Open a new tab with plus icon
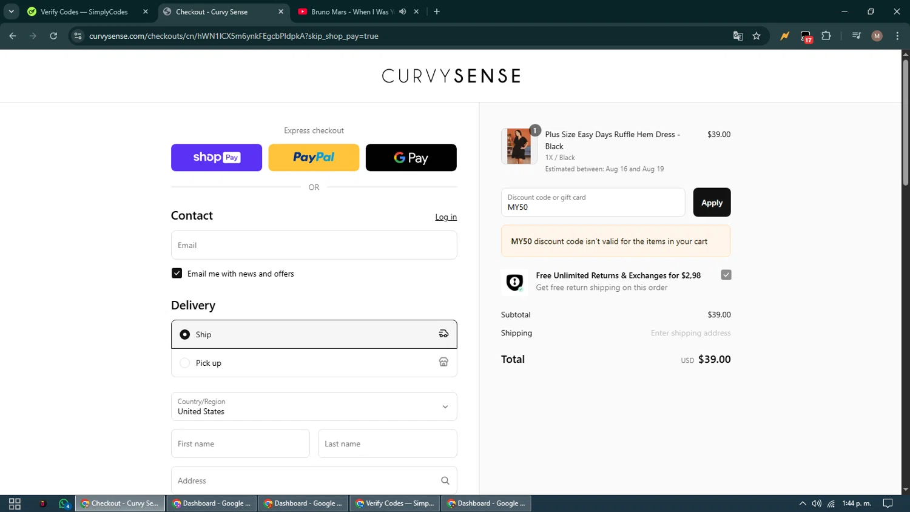 (437, 12)
